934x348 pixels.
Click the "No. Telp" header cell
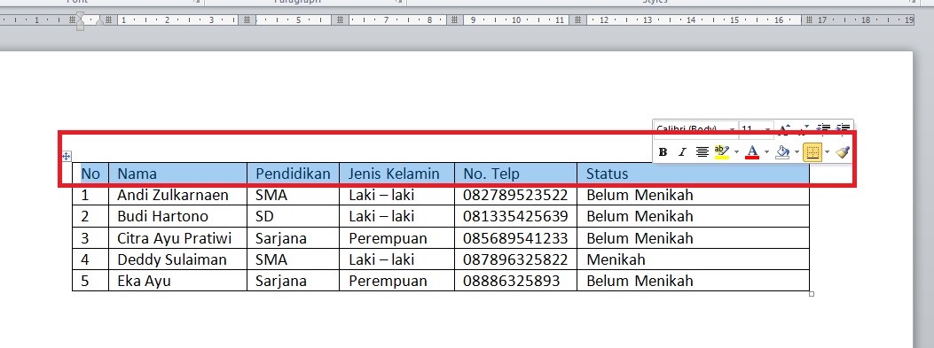515,173
